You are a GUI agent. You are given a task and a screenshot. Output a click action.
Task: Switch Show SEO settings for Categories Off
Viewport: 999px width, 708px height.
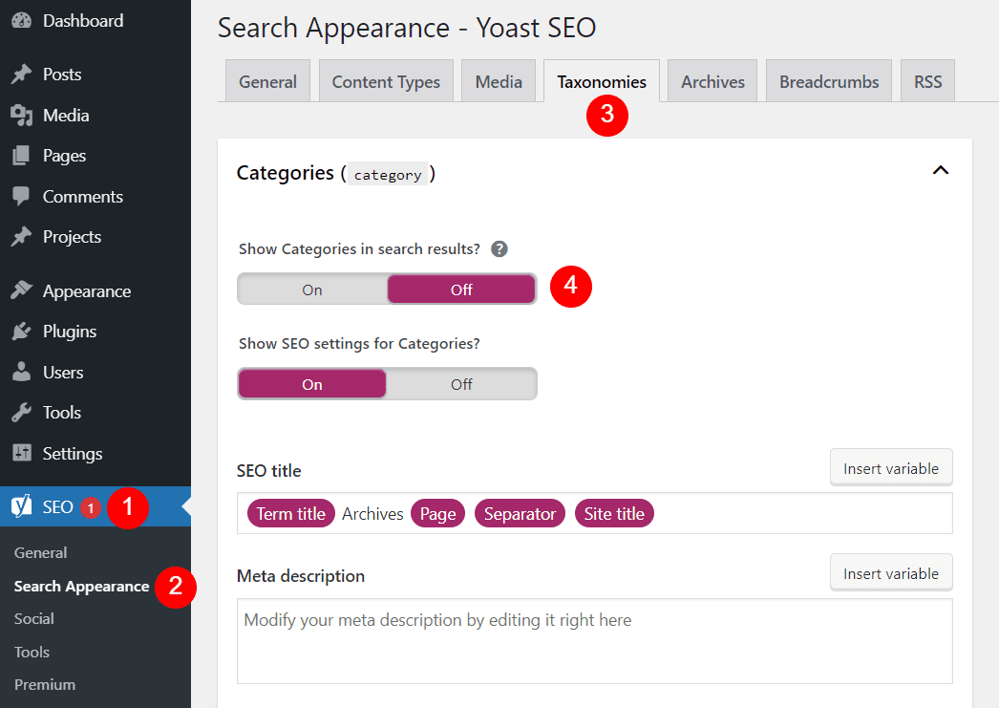coord(461,384)
